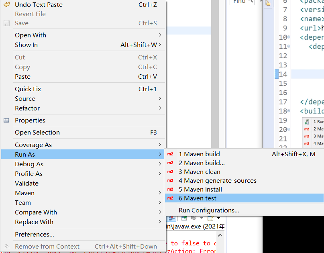This screenshot has height=253, width=324.
Task: Open the Team submenu
Action: click(x=83, y=202)
